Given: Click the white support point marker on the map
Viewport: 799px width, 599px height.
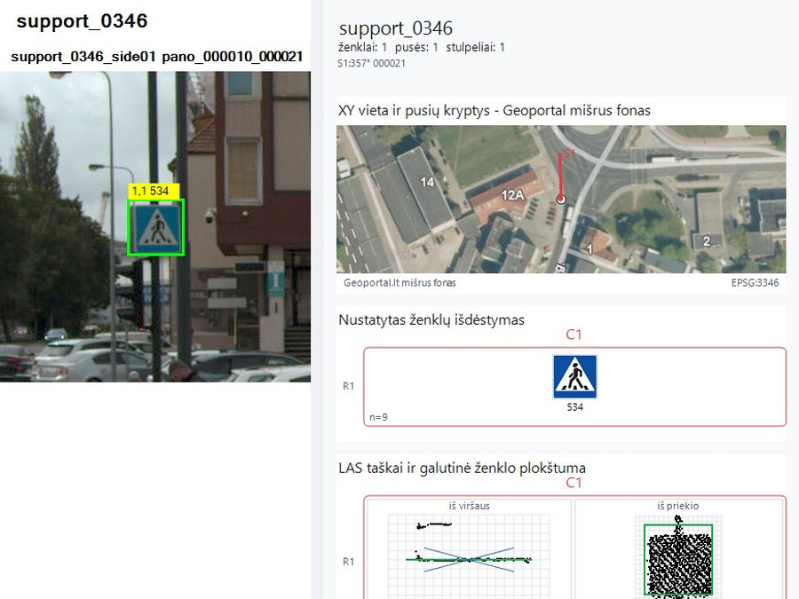Looking at the screenshot, I should [561, 199].
